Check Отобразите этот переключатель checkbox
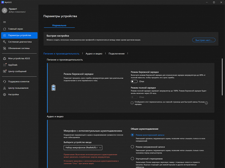 pyautogui.click(x=132, y=103)
